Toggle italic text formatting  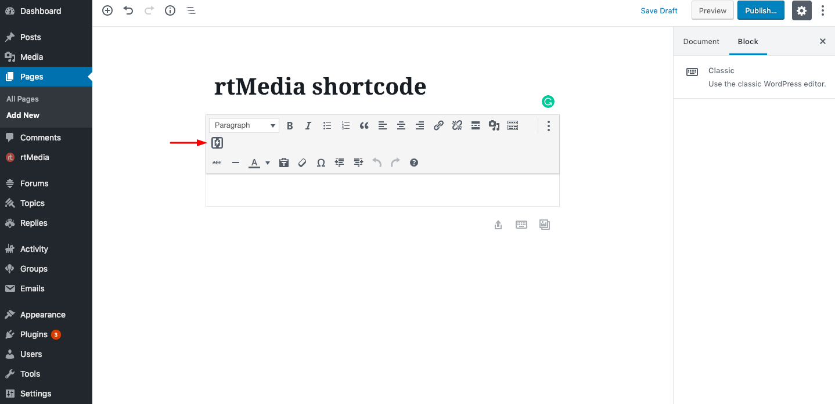pyautogui.click(x=308, y=125)
